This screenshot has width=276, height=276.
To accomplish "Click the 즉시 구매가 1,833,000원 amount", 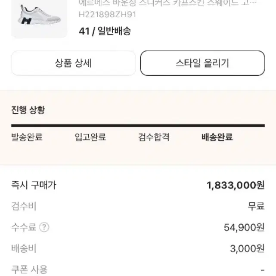I will pos(236,185).
